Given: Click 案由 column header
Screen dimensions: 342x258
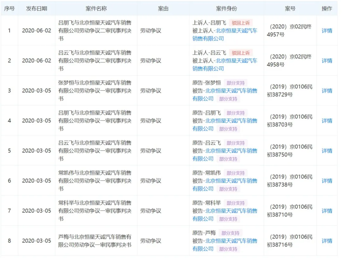Looking at the screenshot, I should pos(163,9).
